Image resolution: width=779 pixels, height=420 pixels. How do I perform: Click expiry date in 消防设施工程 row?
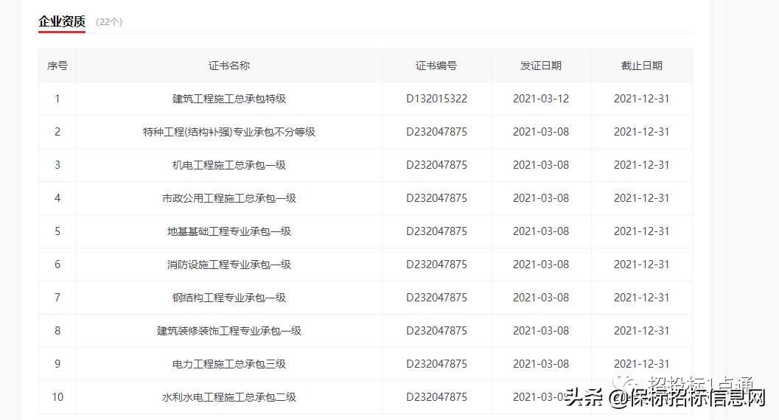(x=641, y=265)
